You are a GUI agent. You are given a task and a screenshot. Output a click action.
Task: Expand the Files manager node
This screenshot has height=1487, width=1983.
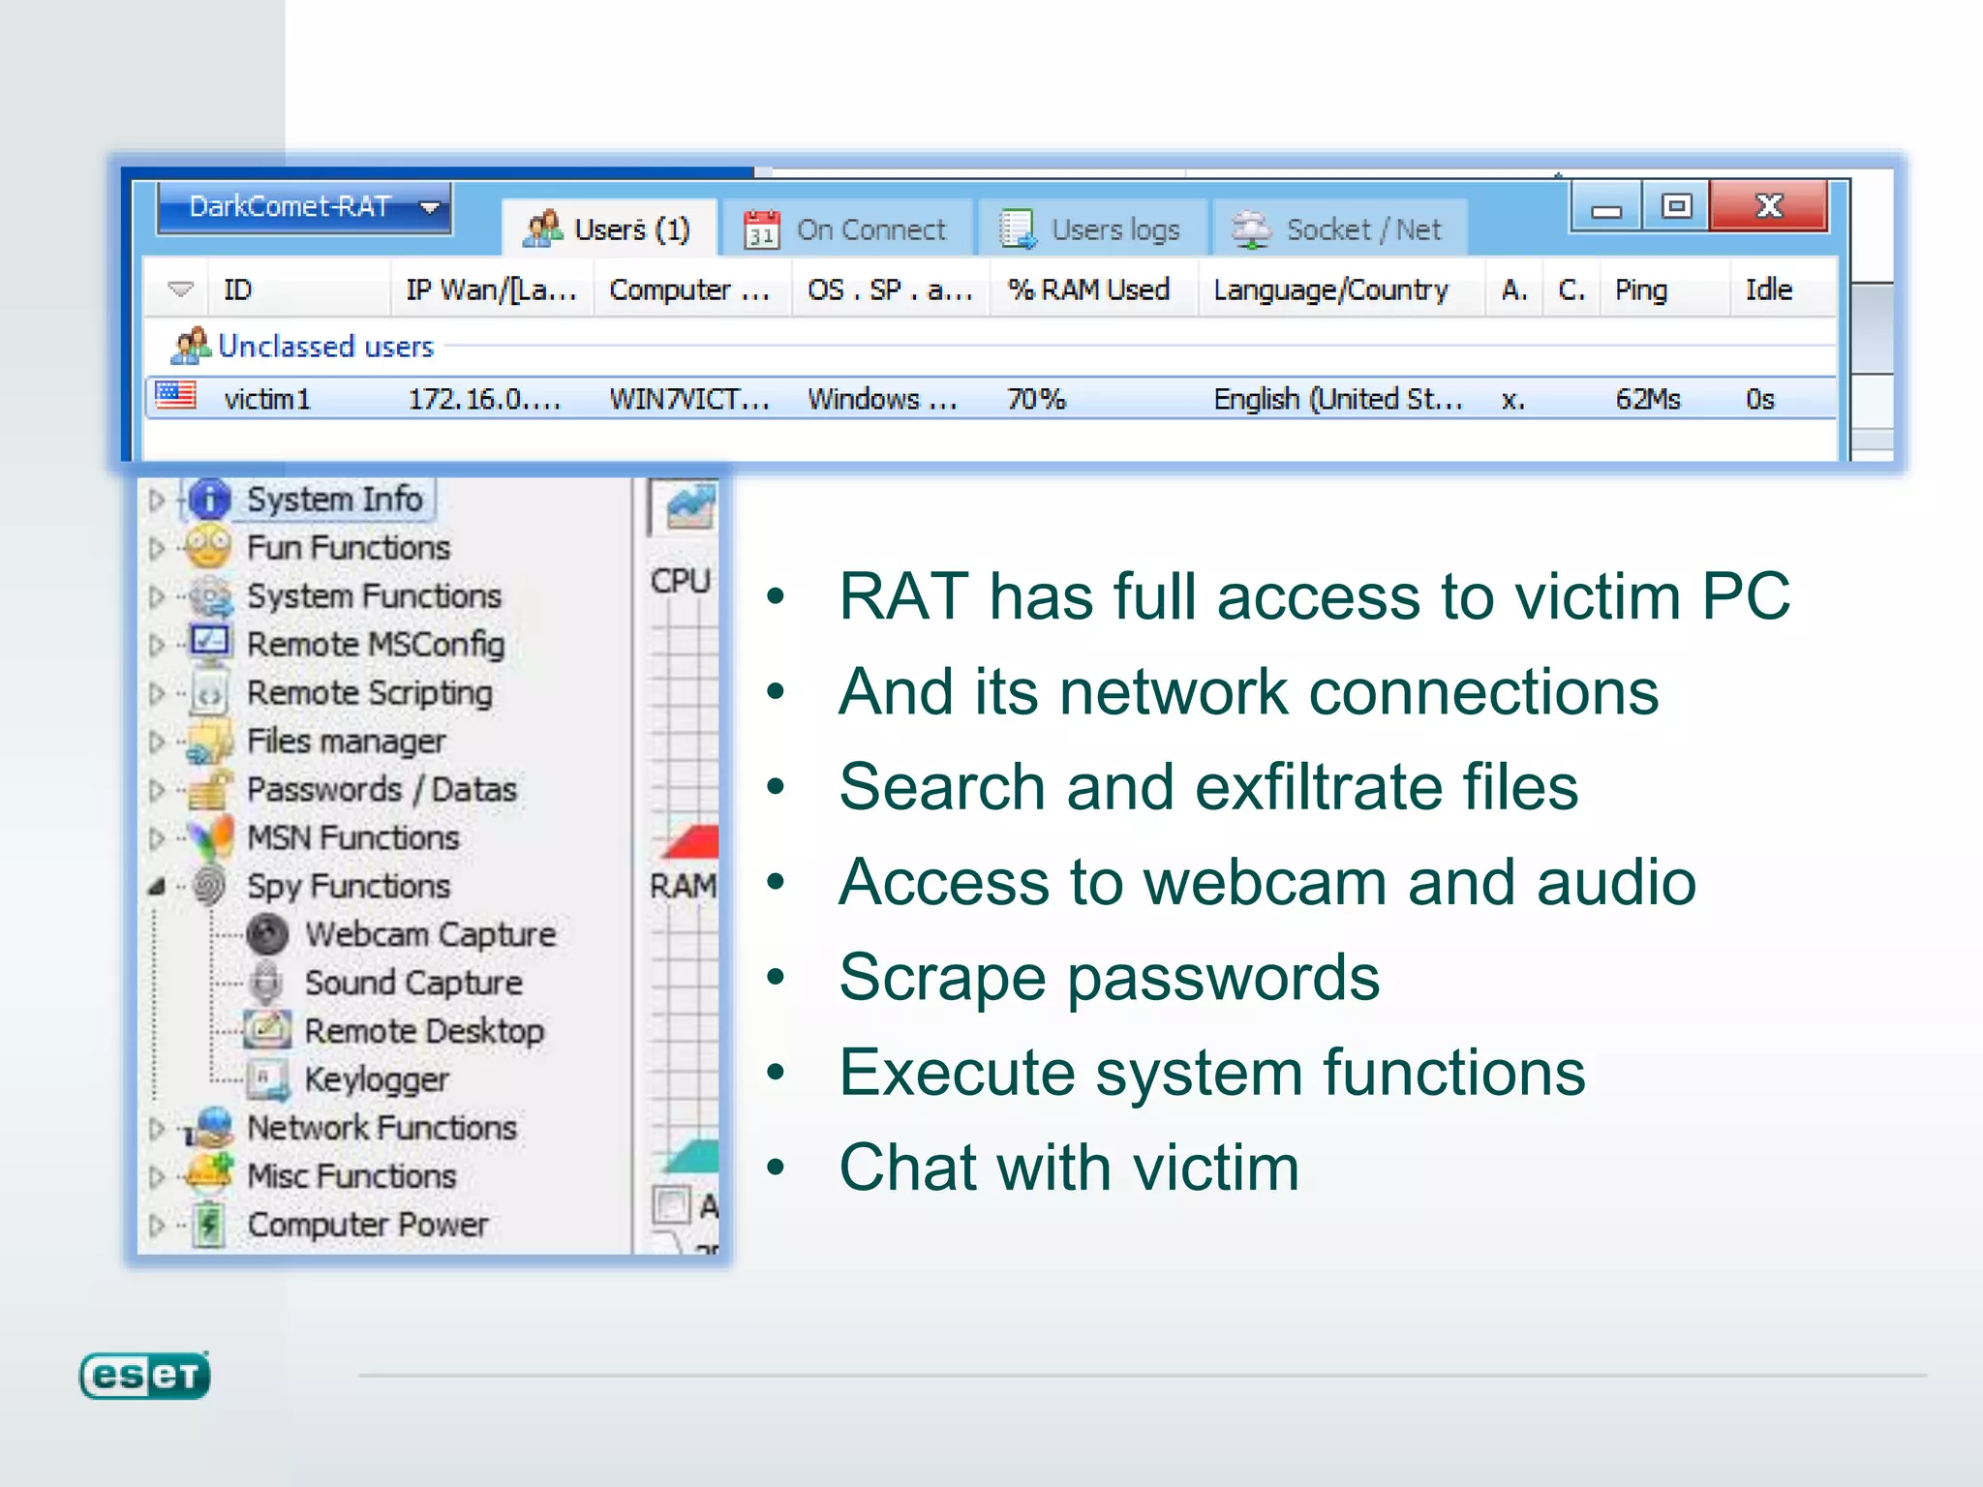click(157, 743)
